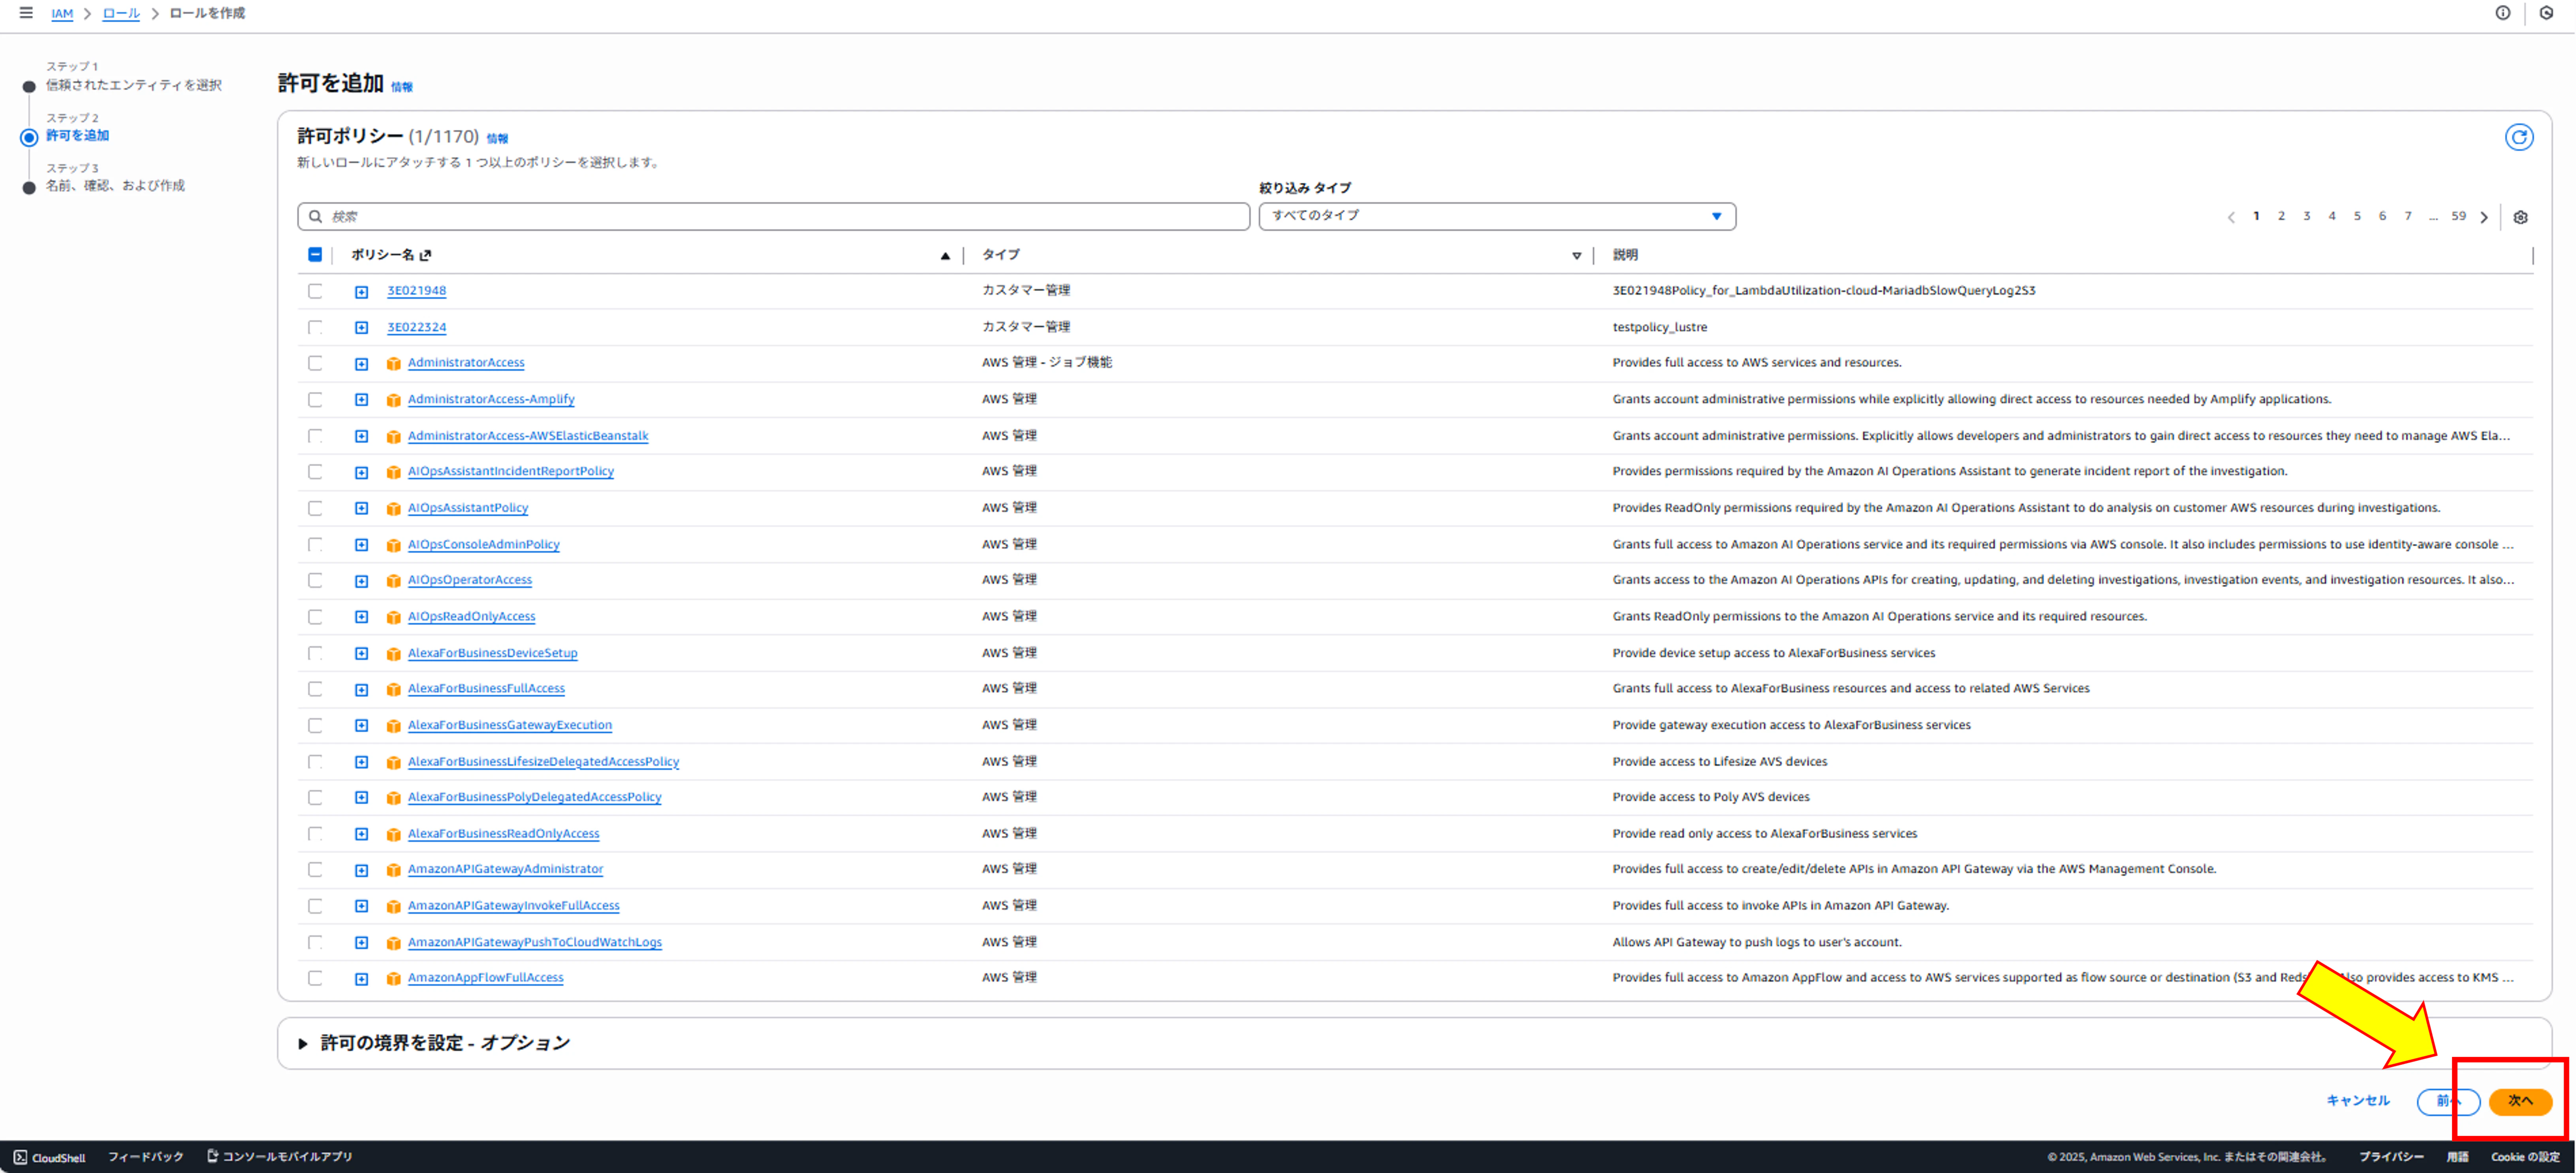Viewport: 2576px width, 1173px height.
Task: Jump to last policies page 59
Action: tap(2459, 216)
